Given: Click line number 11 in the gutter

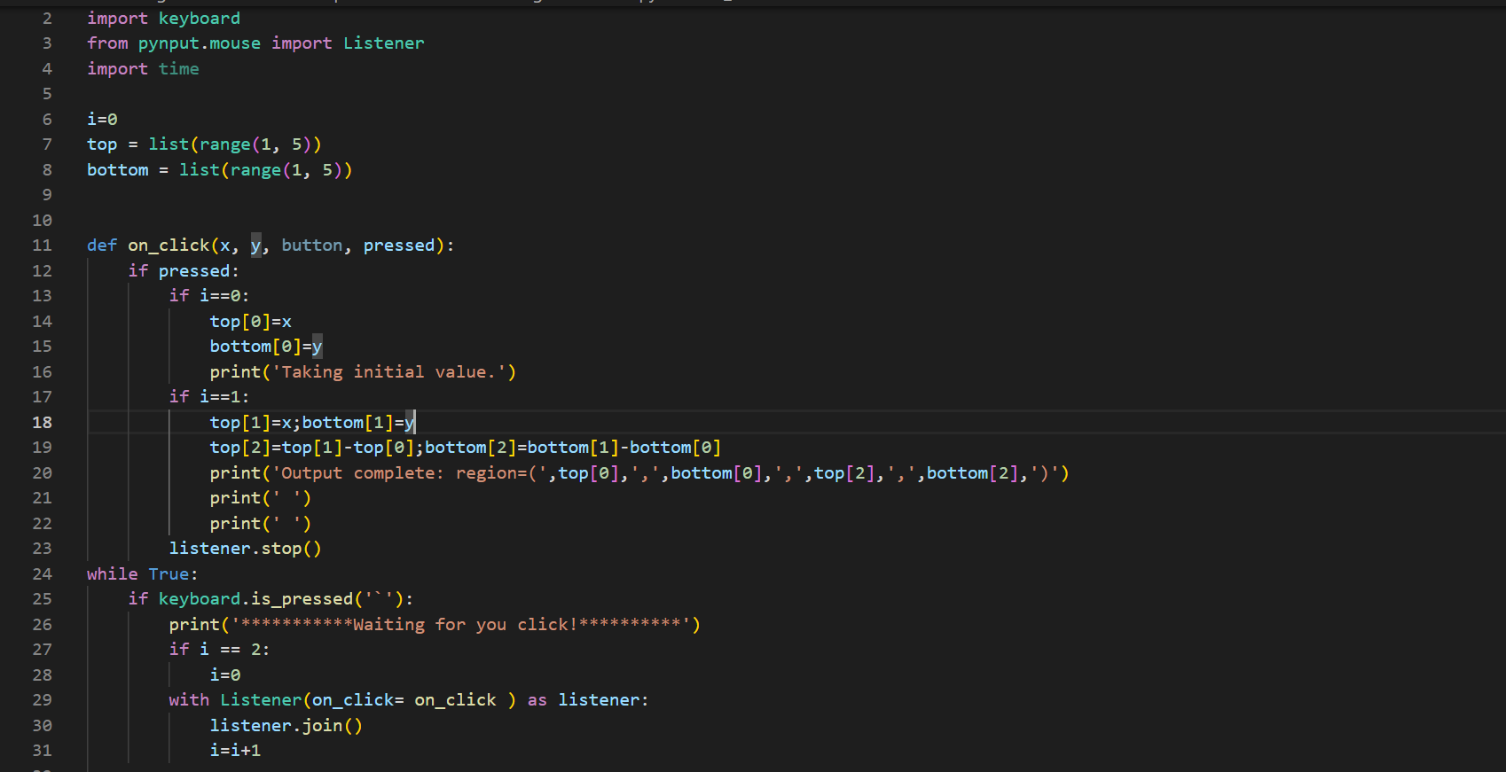Looking at the screenshot, I should click(x=42, y=246).
